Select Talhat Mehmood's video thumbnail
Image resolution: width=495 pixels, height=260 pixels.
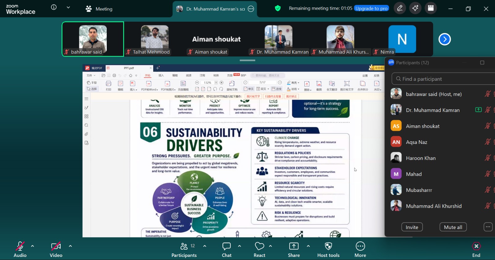[155, 39]
